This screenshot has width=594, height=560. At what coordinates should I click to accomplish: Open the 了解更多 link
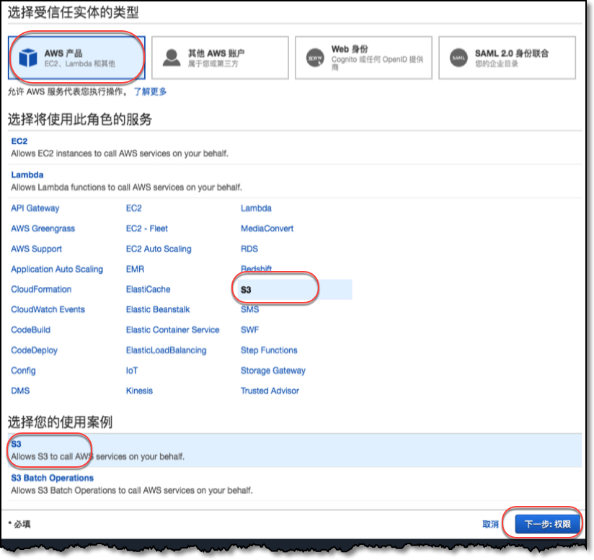pyautogui.click(x=150, y=92)
